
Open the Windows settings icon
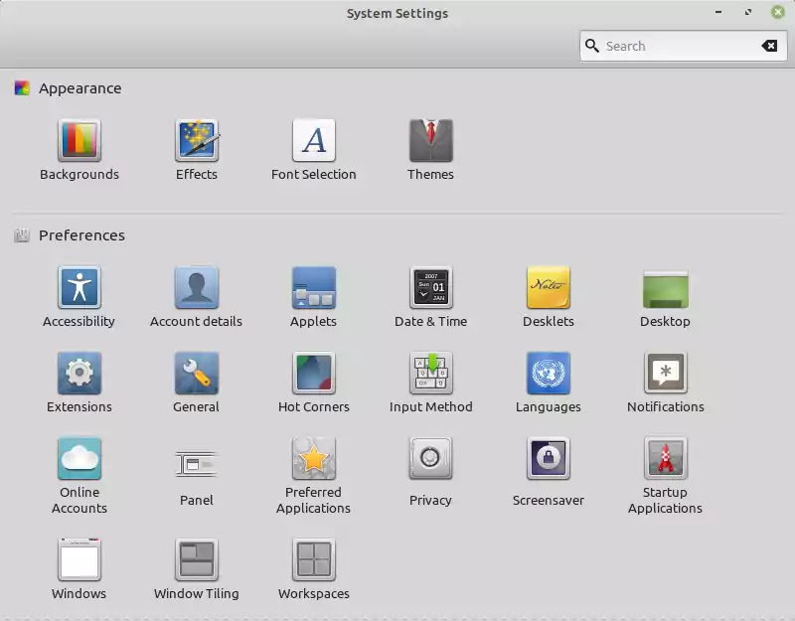pos(79,559)
